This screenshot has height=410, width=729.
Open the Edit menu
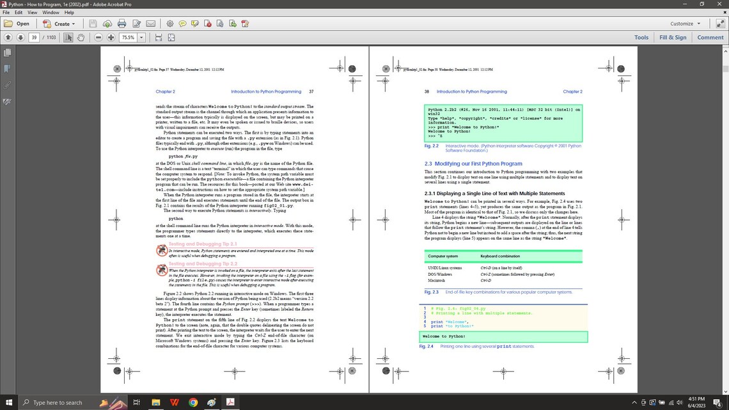coord(19,12)
